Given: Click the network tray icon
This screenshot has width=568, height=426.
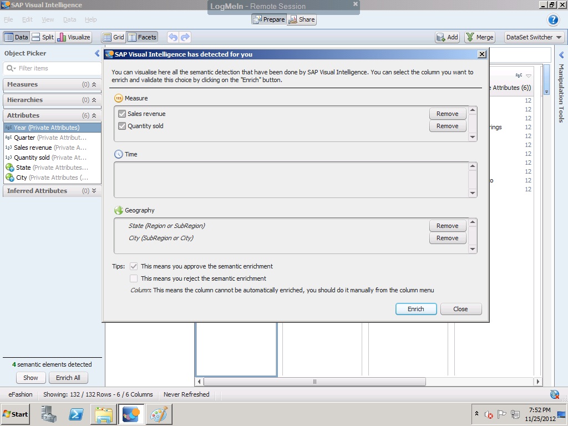Looking at the screenshot, I should point(515,414).
